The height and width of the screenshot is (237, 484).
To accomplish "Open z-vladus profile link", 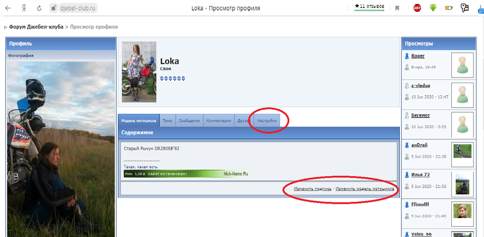I will click(x=420, y=85).
